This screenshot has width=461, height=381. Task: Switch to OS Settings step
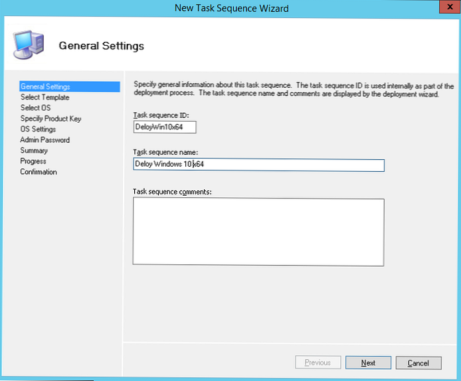38,129
